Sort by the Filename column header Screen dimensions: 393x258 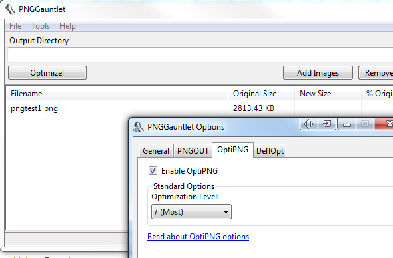(x=117, y=94)
